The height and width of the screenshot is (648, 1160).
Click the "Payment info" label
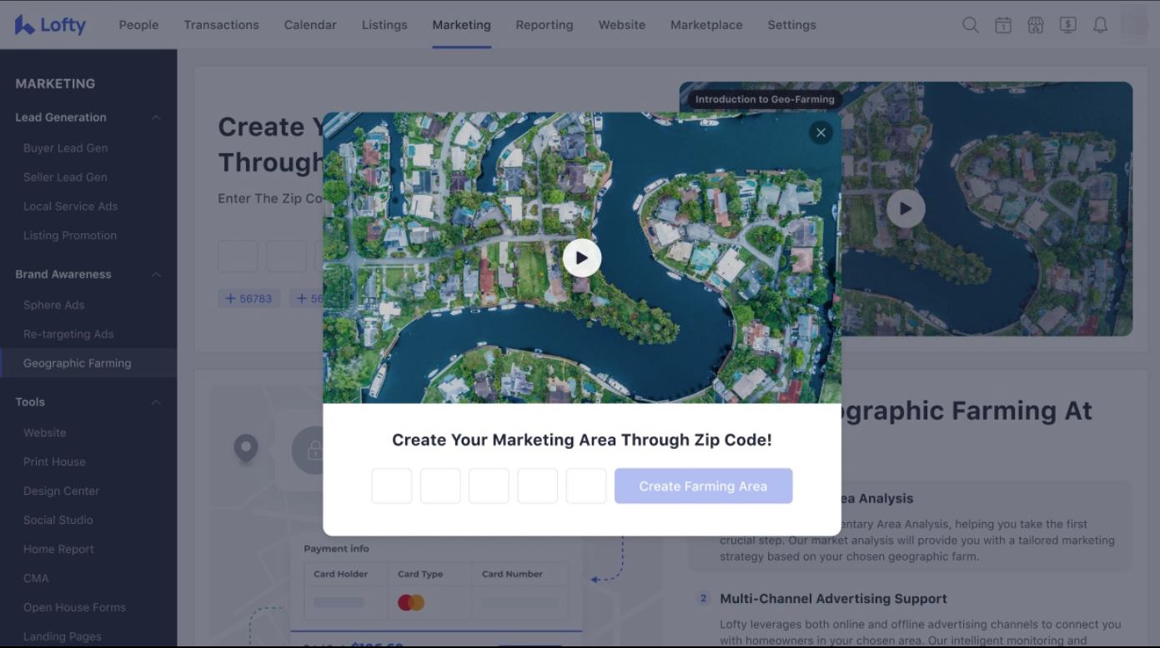(336, 549)
